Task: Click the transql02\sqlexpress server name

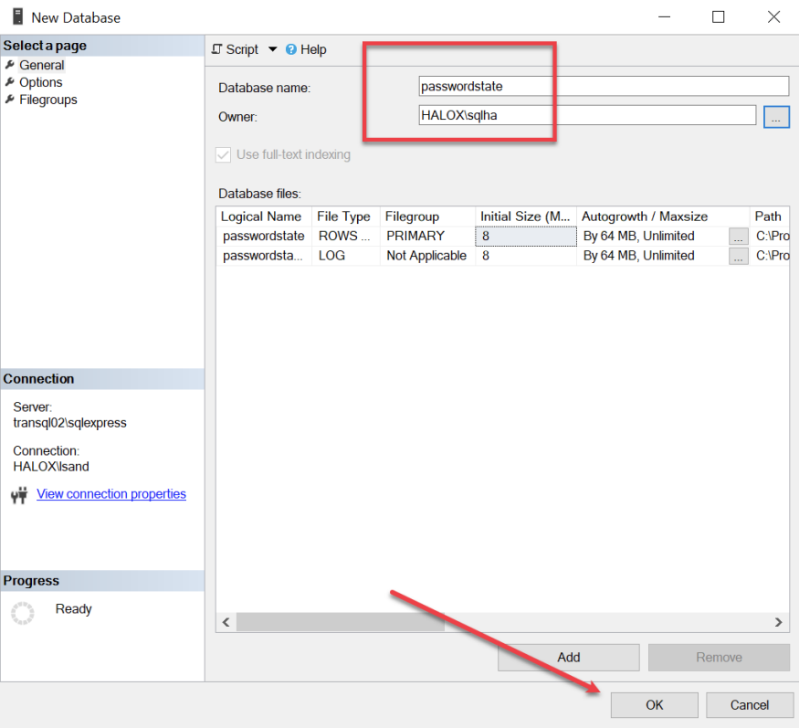Action: [69, 423]
